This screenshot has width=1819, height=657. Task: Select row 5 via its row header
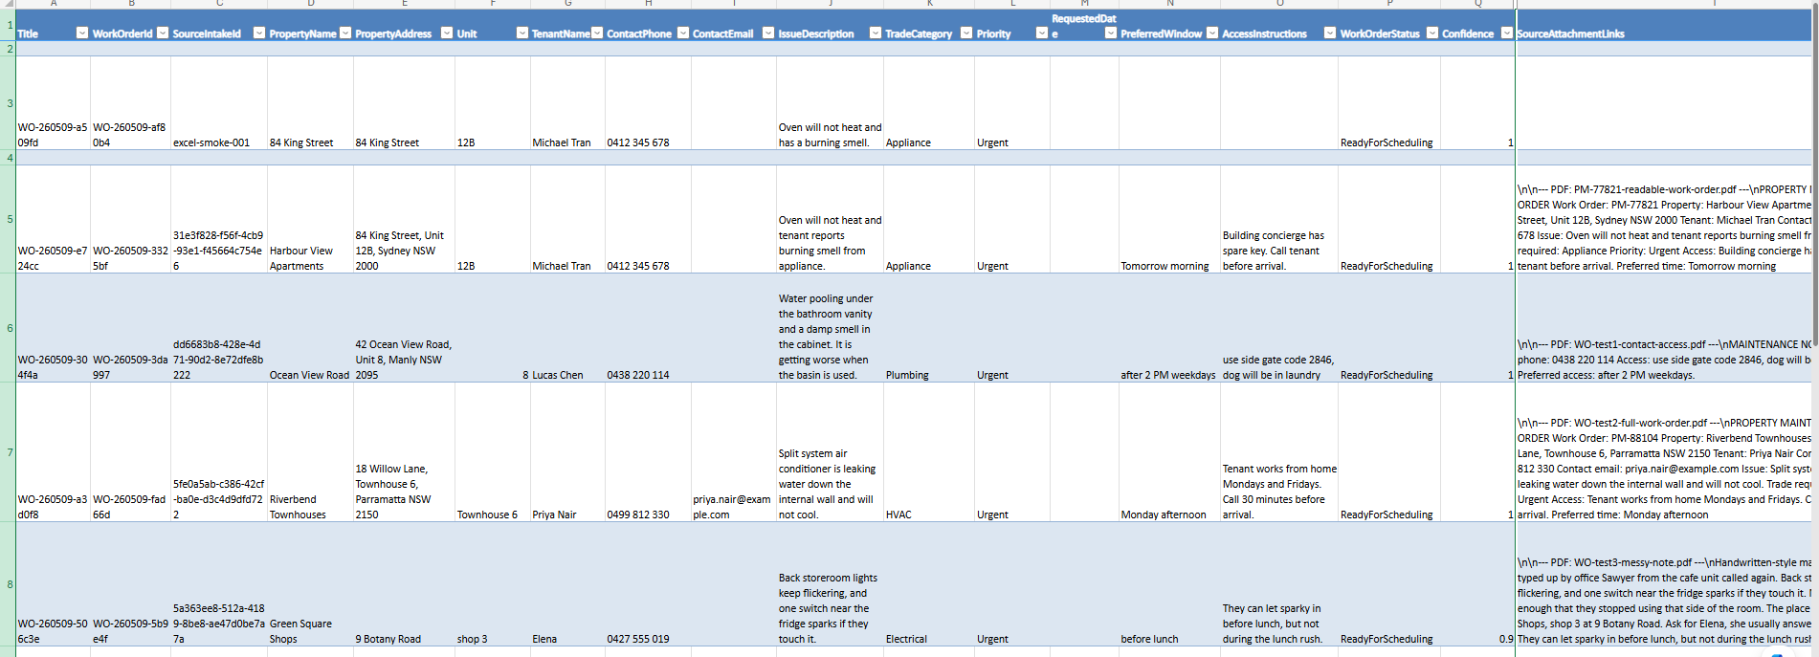click(x=9, y=219)
